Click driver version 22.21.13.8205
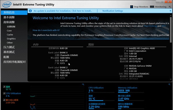The width and height of the screenshot is (173, 110). [136, 76]
